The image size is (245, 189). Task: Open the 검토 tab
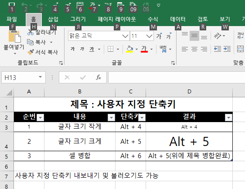[203, 19]
